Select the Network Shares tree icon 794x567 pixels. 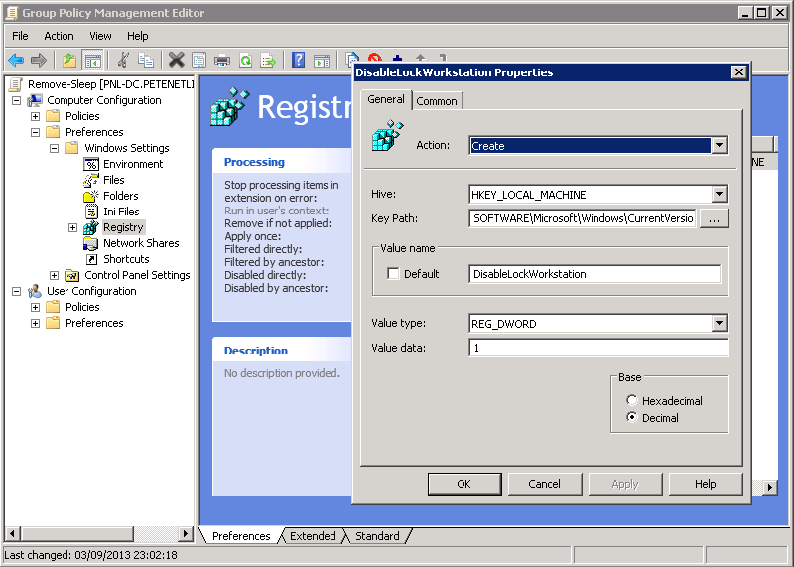pyautogui.click(x=91, y=243)
